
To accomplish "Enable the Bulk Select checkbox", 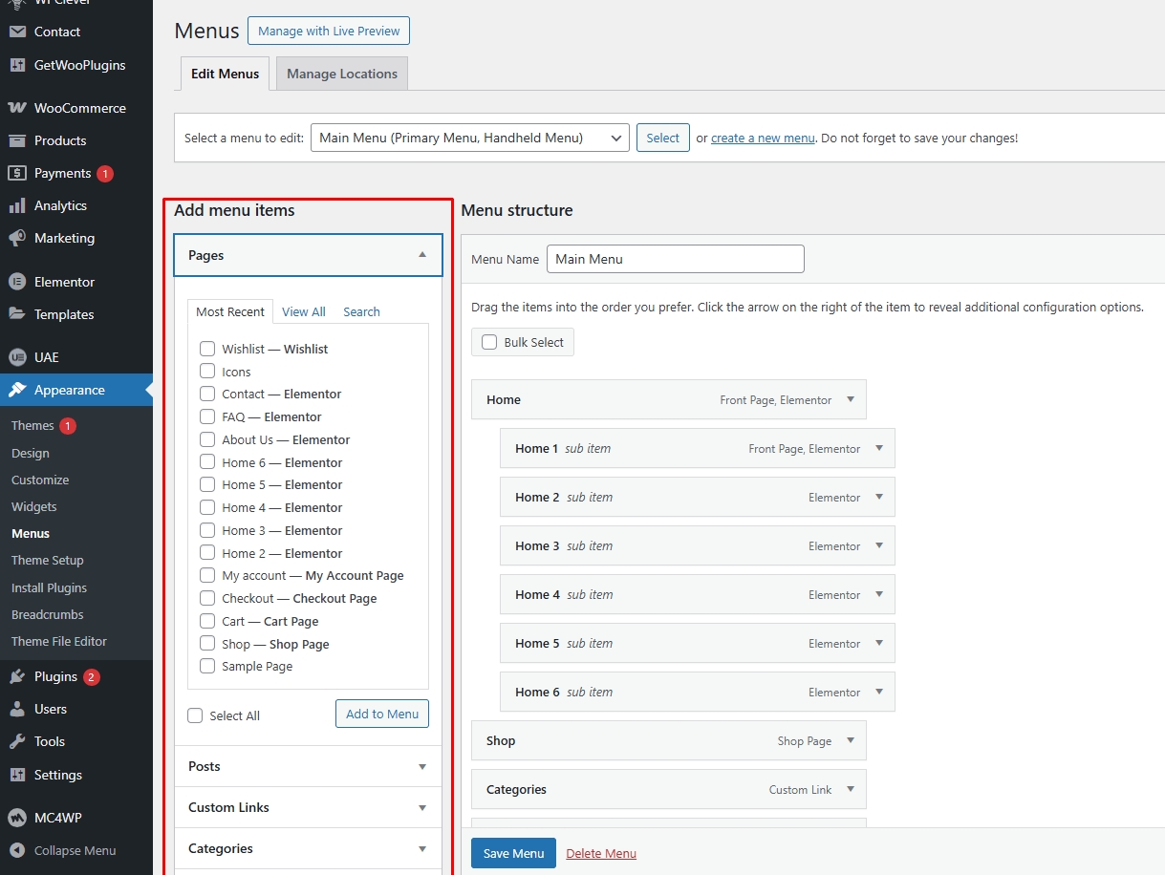I will [x=489, y=342].
